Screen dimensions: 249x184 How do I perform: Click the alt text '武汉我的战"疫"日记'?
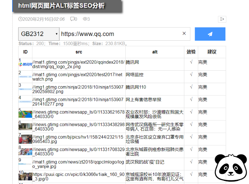point(145,162)
